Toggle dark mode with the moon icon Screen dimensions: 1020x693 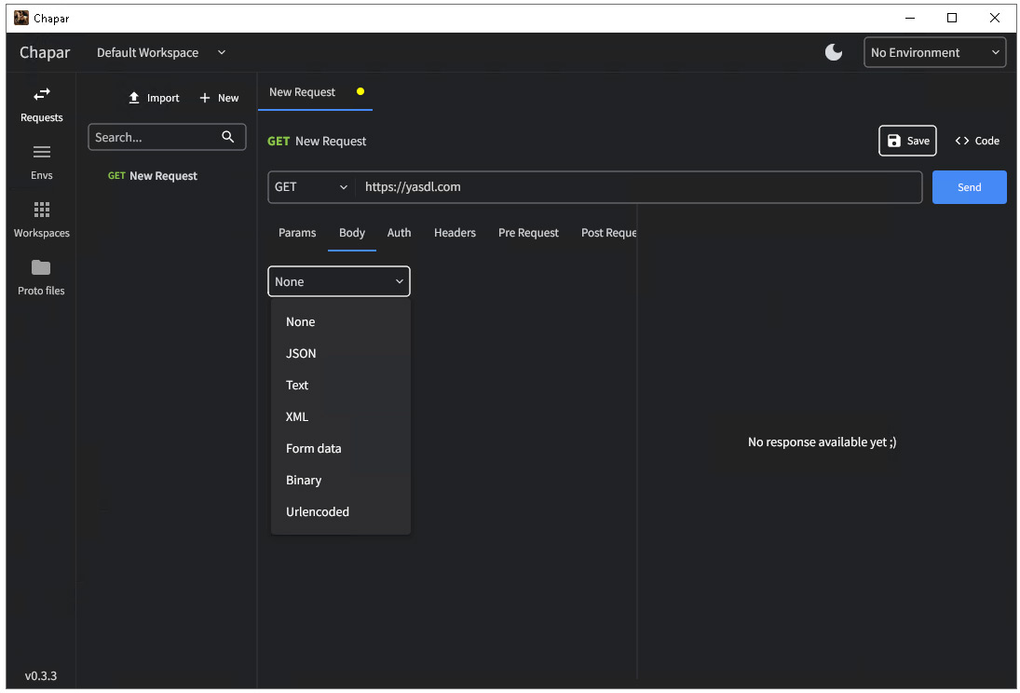(834, 52)
